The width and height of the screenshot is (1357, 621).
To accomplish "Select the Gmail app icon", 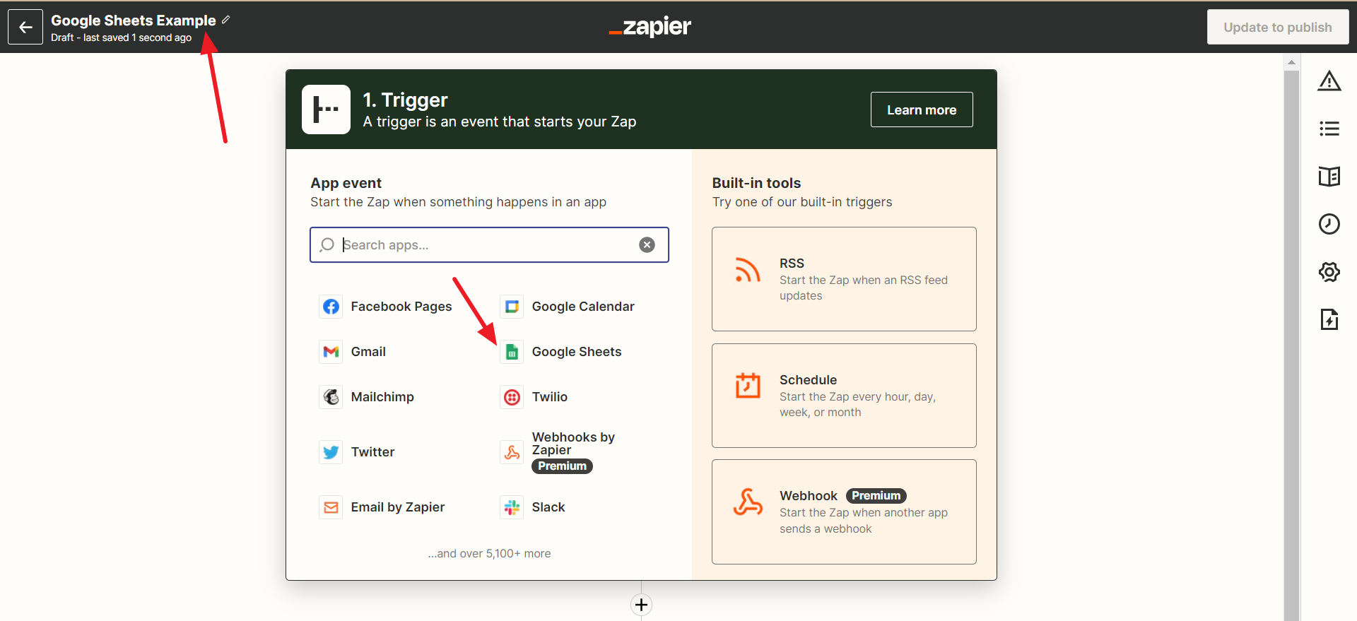I will pos(331,352).
